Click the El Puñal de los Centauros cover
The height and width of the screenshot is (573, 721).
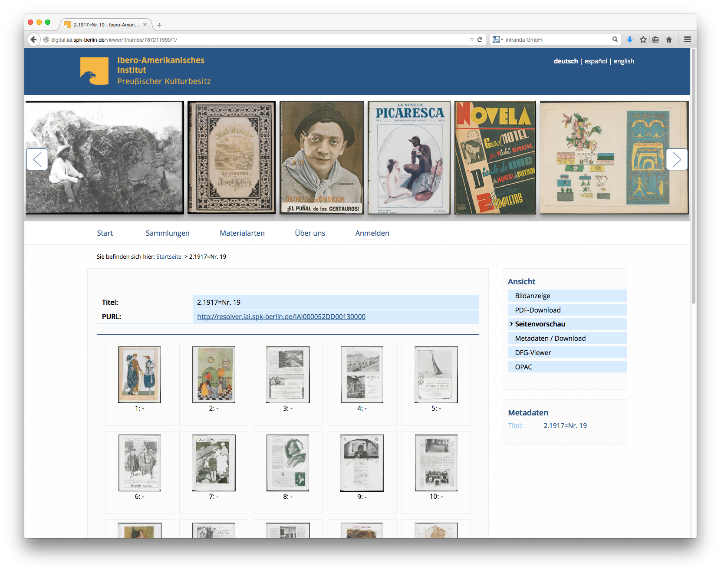click(322, 158)
